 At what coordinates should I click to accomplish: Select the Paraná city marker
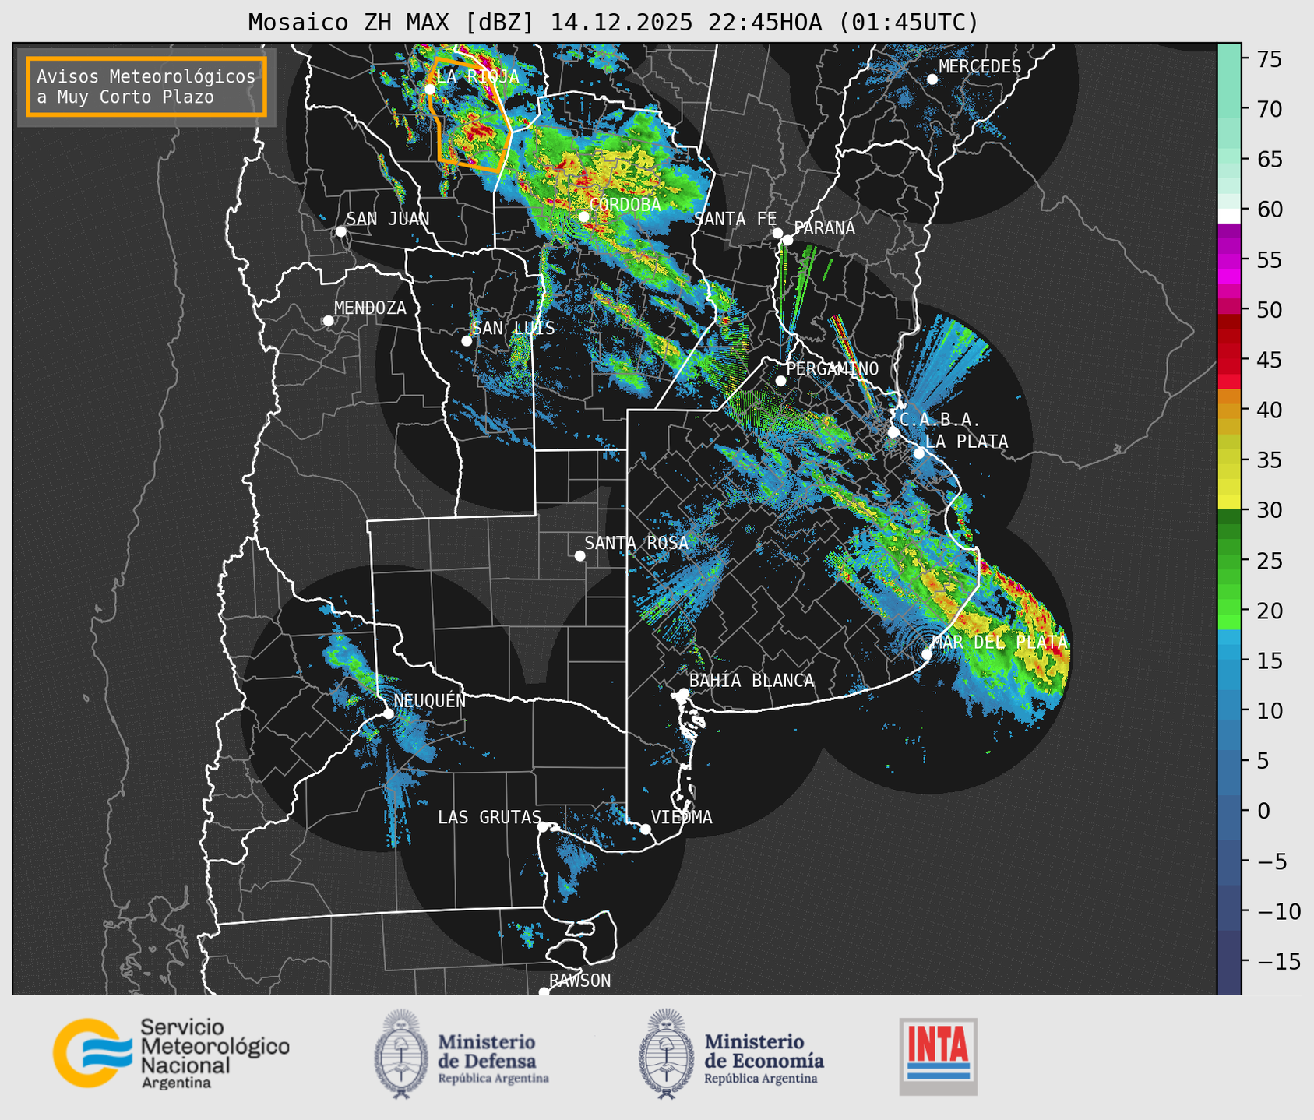pyautogui.click(x=787, y=240)
